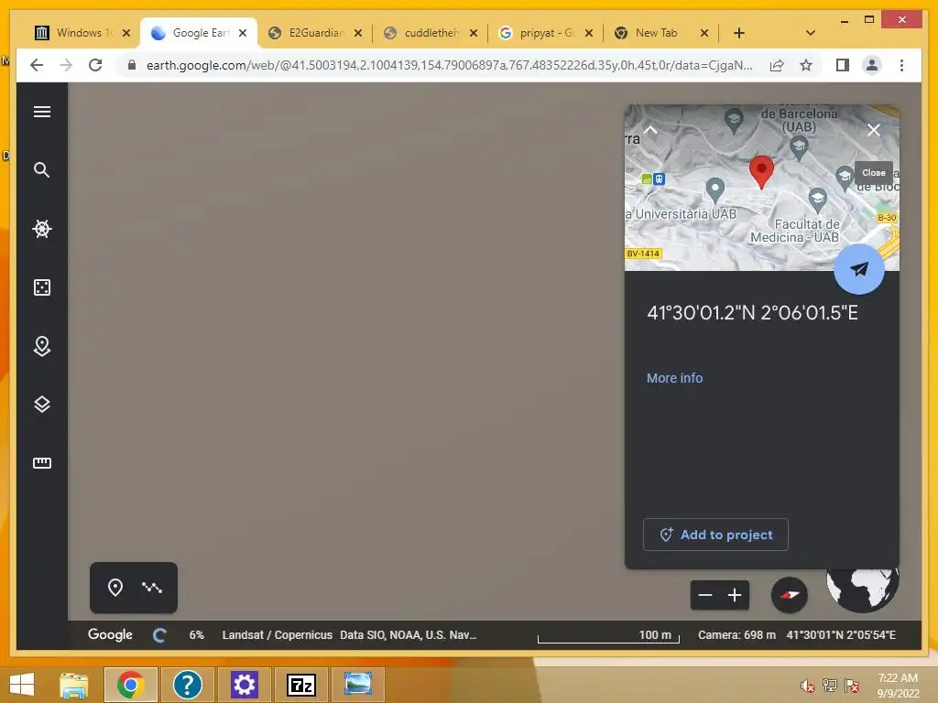Draw a line or shape tool
The image size is (938, 703).
click(x=152, y=588)
